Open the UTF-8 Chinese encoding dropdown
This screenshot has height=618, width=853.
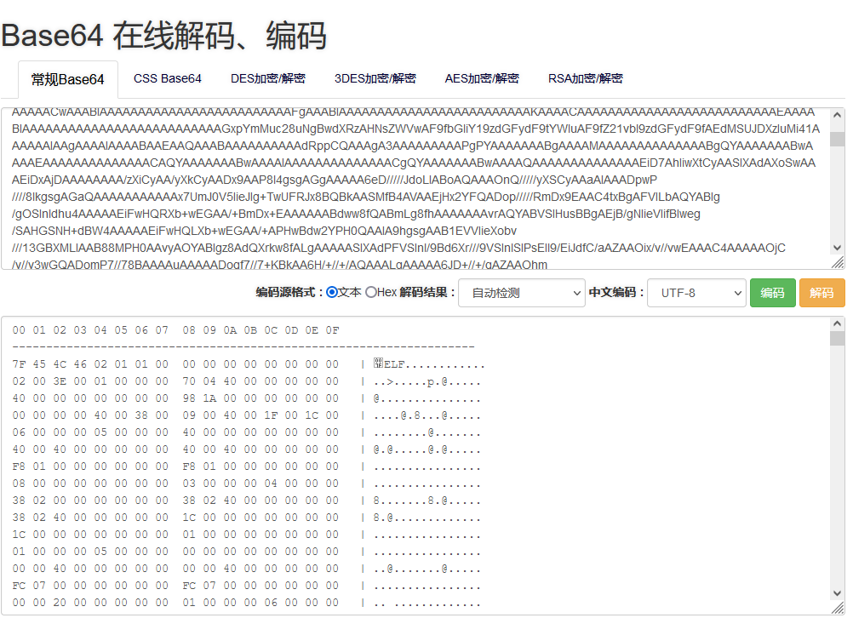pos(696,293)
